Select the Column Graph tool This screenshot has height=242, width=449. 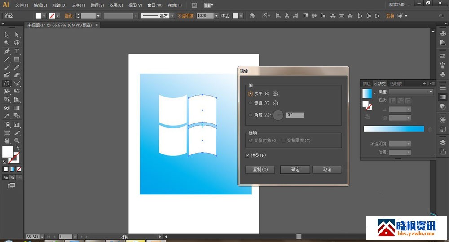point(17,124)
